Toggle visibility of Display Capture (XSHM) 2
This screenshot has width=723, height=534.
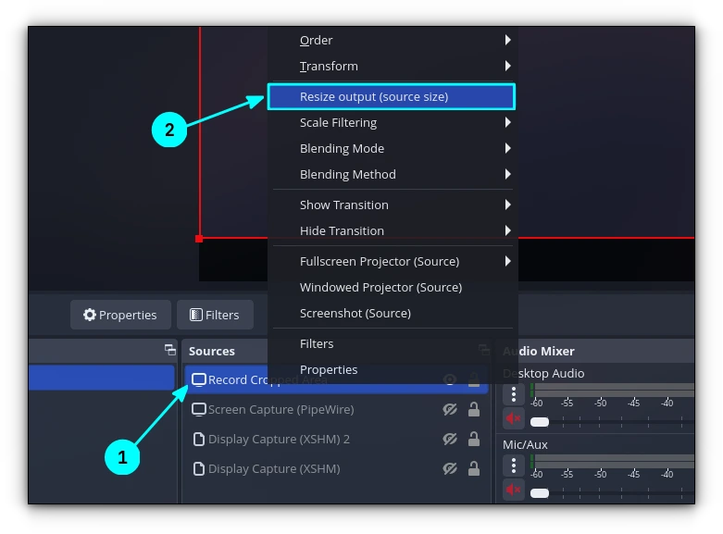[450, 439]
